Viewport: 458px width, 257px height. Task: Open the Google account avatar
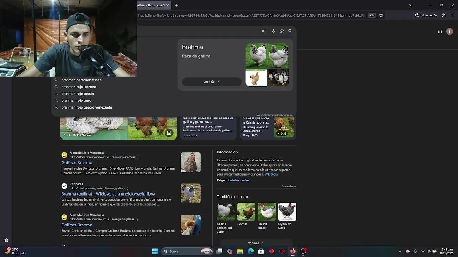(x=450, y=31)
